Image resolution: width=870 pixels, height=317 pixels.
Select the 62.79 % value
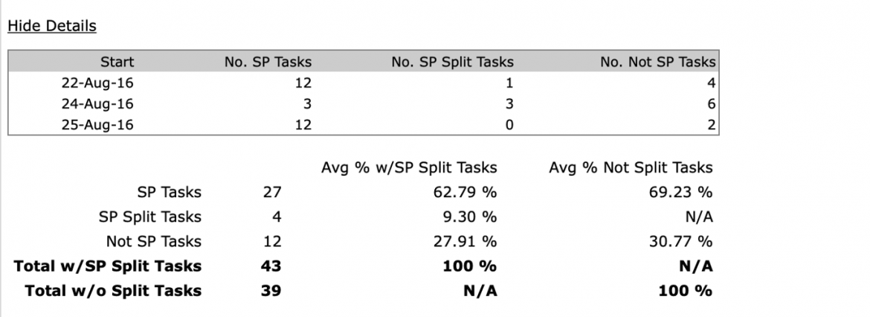click(x=465, y=192)
